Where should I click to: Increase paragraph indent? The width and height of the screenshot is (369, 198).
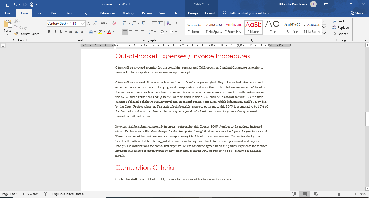coord(160,24)
